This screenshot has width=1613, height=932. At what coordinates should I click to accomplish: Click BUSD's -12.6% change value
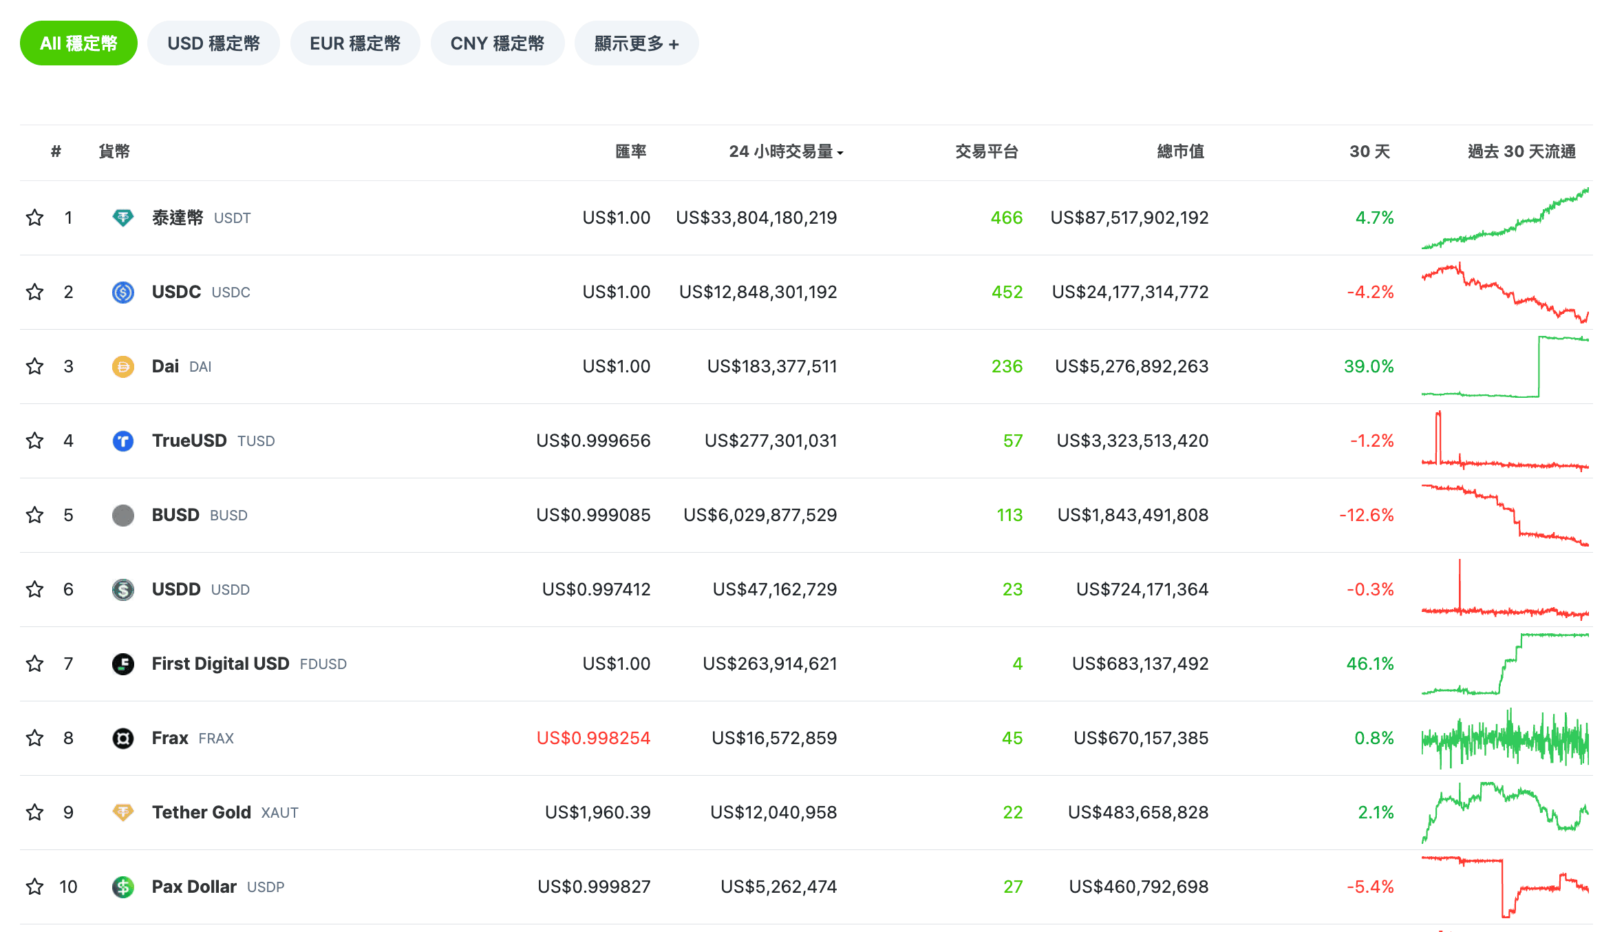tap(1366, 515)
